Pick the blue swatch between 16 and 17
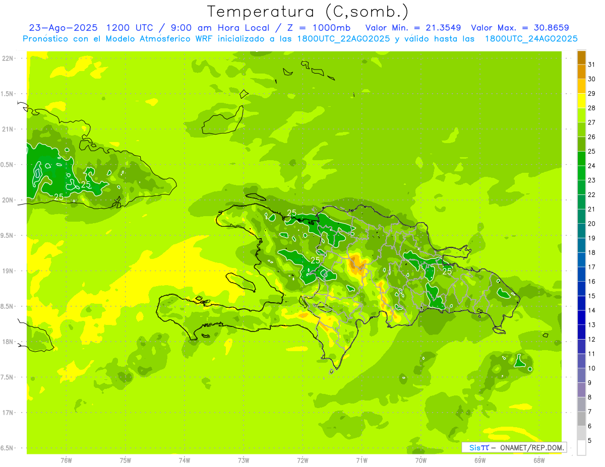 pyautogui.click(x=581, y=275)
